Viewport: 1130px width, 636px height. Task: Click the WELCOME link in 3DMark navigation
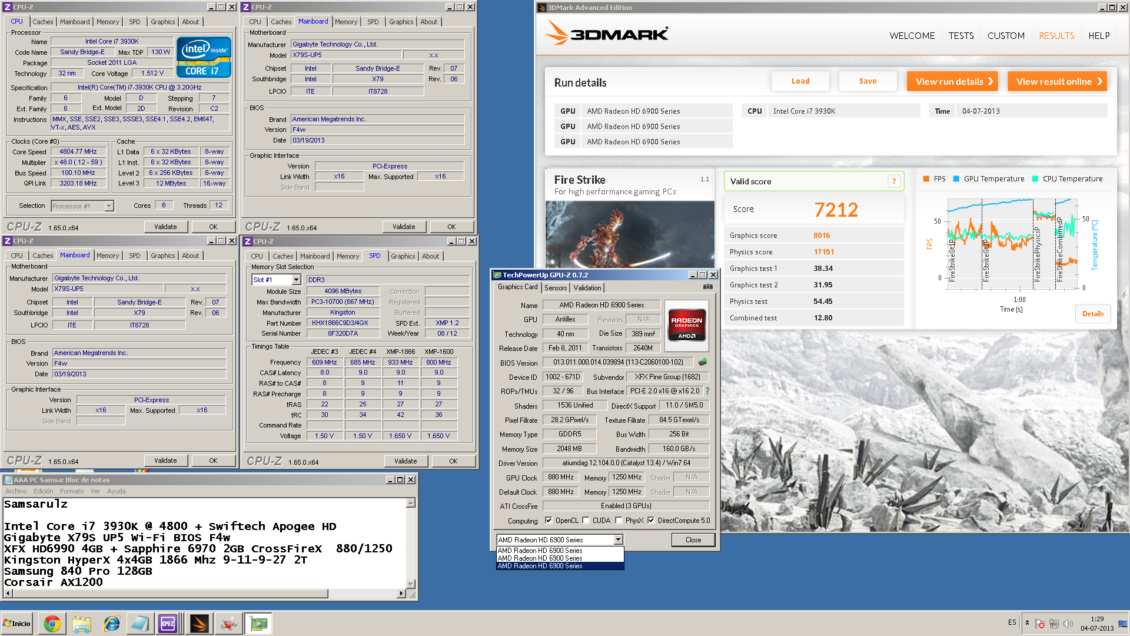[x=912, y=36]
